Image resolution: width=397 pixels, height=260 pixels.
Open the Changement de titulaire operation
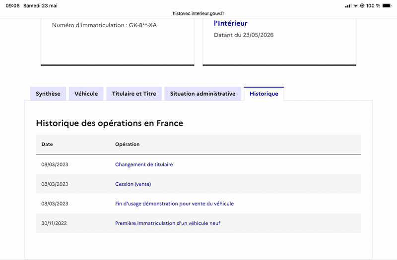pos(144,164)
